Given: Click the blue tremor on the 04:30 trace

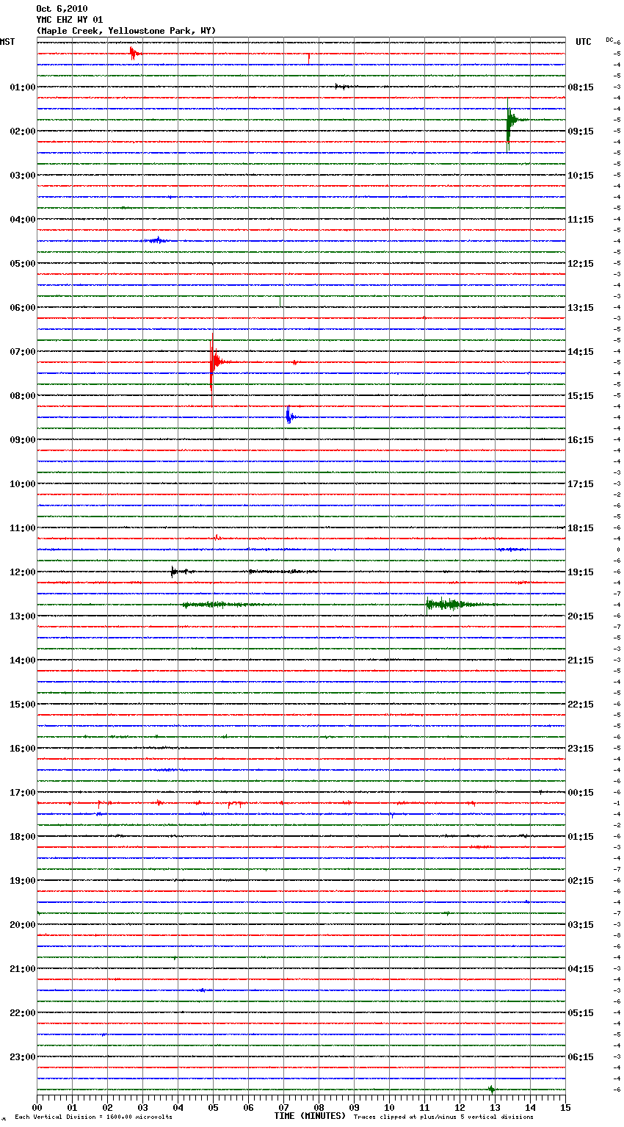Looking at the screenshot, I should pos(156,240).
